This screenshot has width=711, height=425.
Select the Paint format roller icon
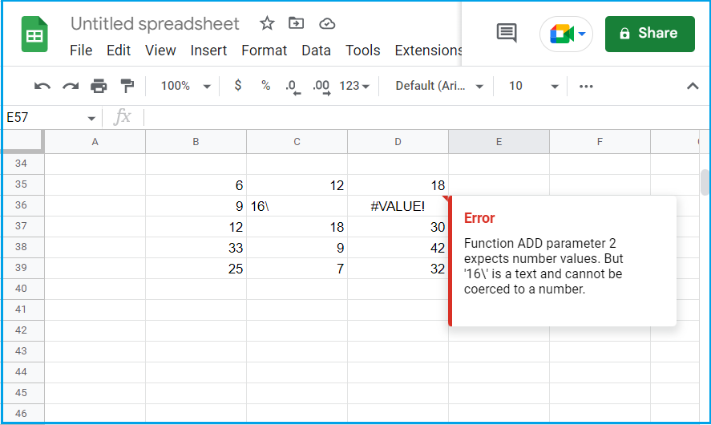[127, 86]
